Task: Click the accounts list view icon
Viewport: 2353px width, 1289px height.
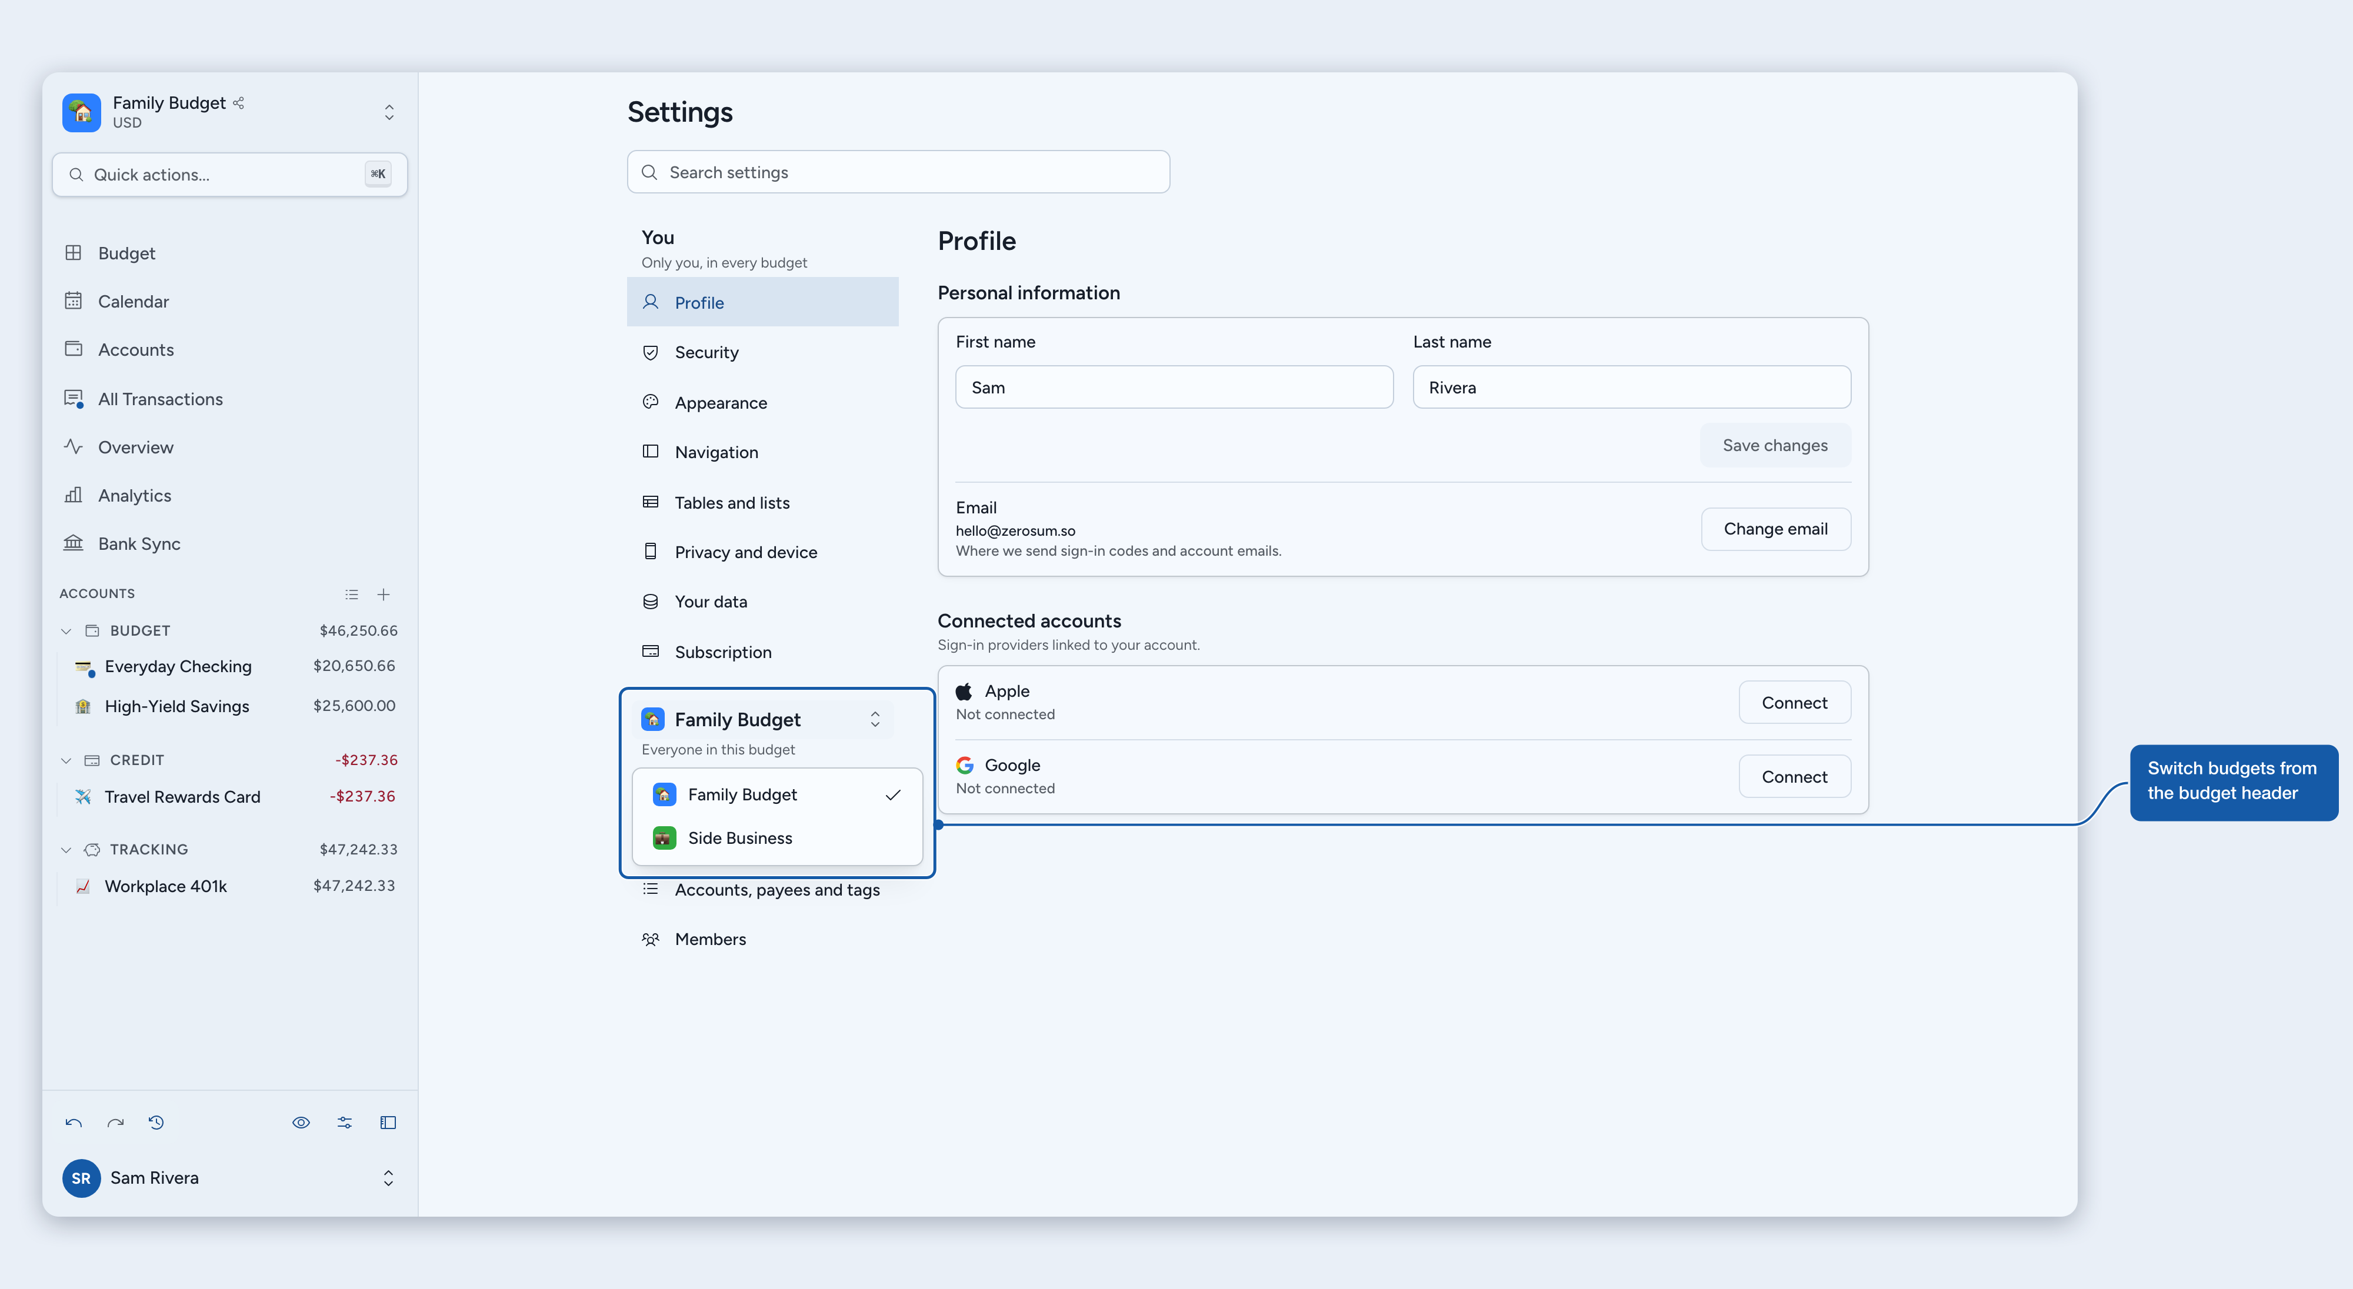Action: 352,595
